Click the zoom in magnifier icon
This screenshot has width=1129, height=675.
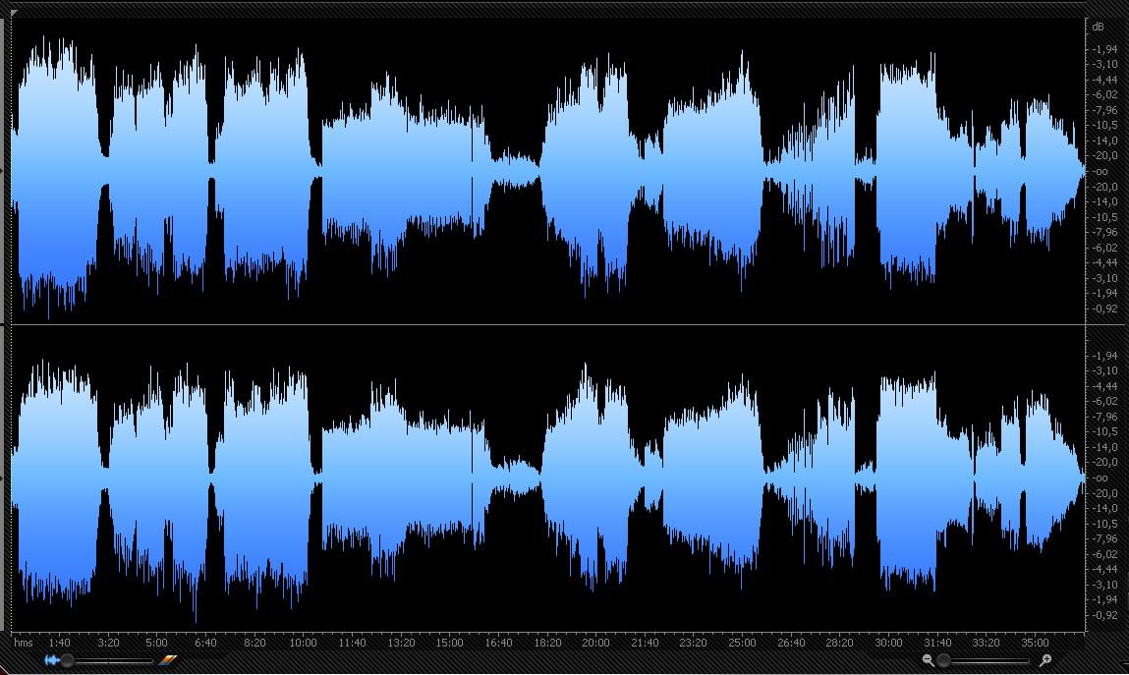(x=1045, y=660)
